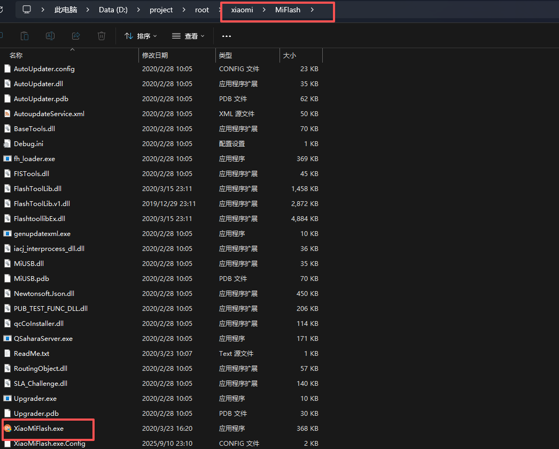This screenshot has height=449, width=559.
Task: Select the FlashToolLib.dll file icon
Action: 7,189
